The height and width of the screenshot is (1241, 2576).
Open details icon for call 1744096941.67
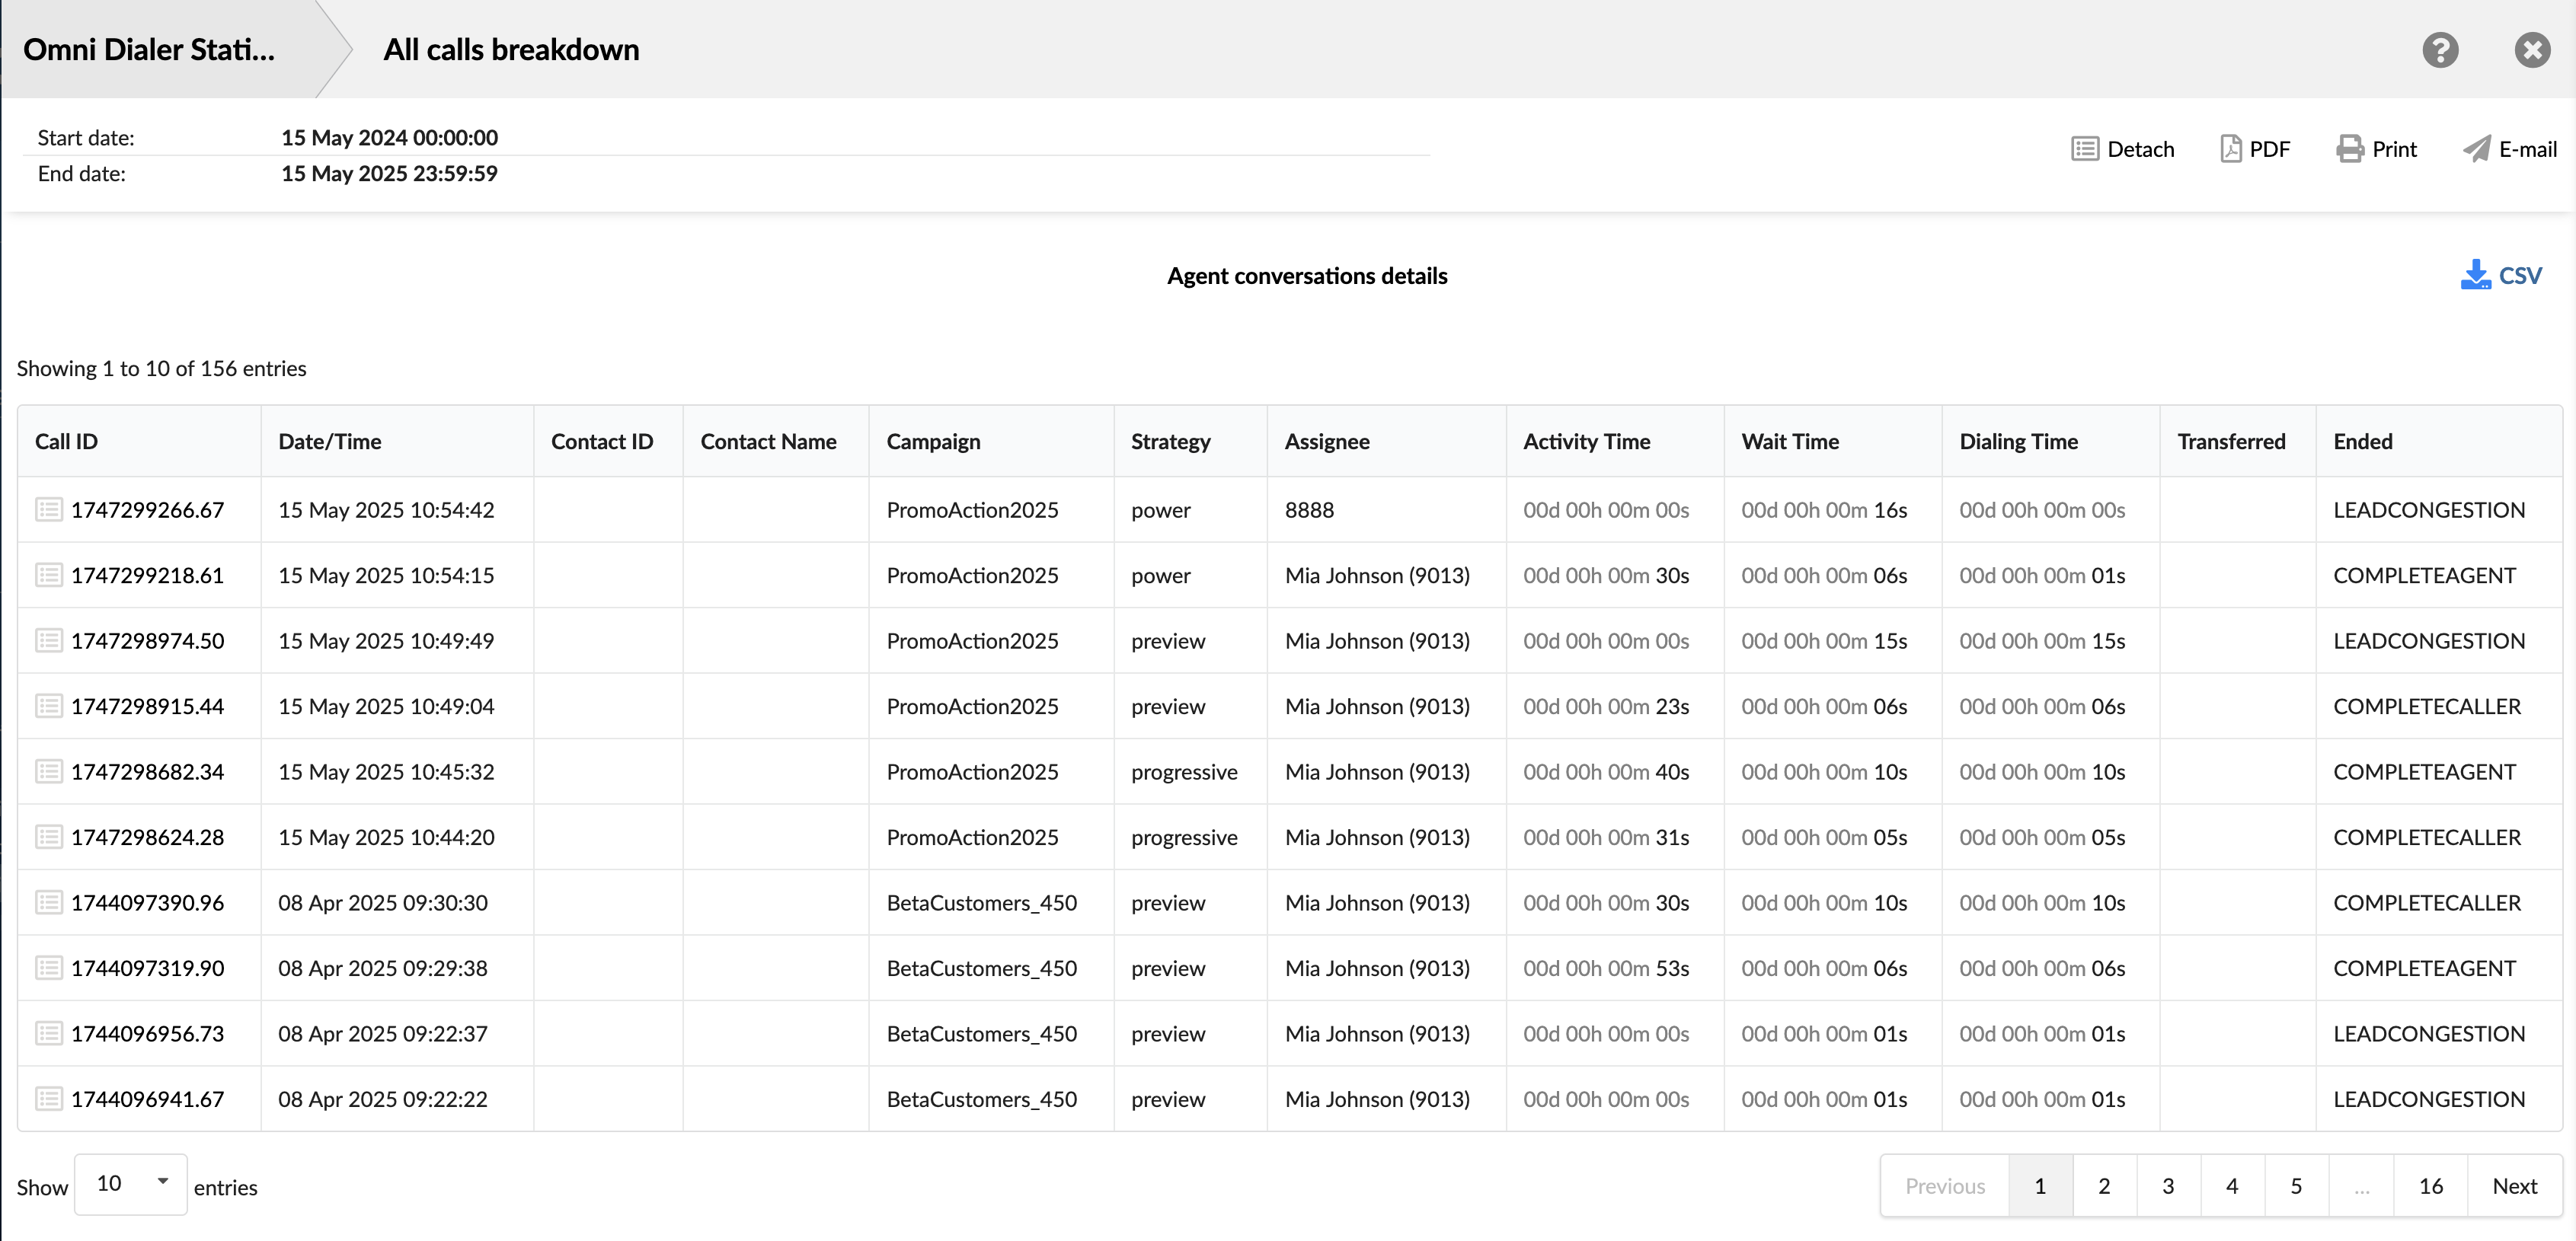[x=48, y=1099]
